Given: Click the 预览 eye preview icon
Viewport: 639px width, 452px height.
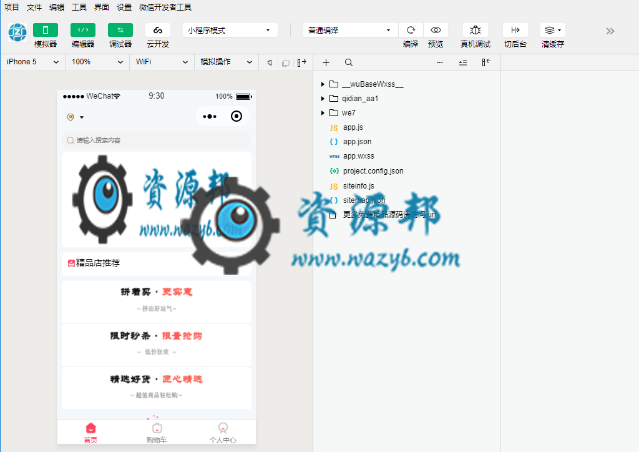Looking at the screenshot, I should pyautogui.click(x=436, y=30).
